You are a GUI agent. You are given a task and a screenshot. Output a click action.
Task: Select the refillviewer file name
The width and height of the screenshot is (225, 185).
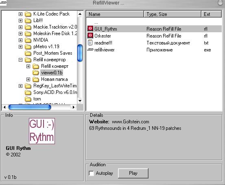coord(105,50)
